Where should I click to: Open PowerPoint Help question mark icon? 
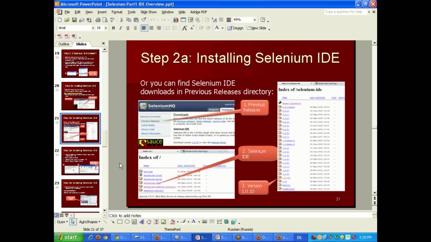[263, 20]
